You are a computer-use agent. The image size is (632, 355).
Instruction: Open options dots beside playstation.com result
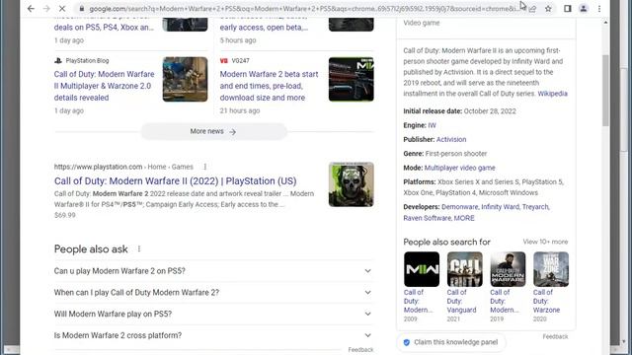coord(204,167)
